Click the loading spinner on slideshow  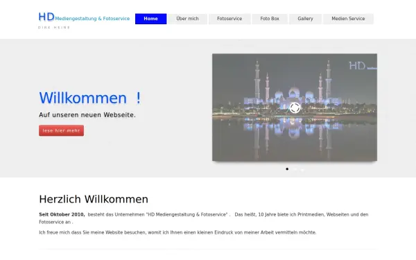295,107
